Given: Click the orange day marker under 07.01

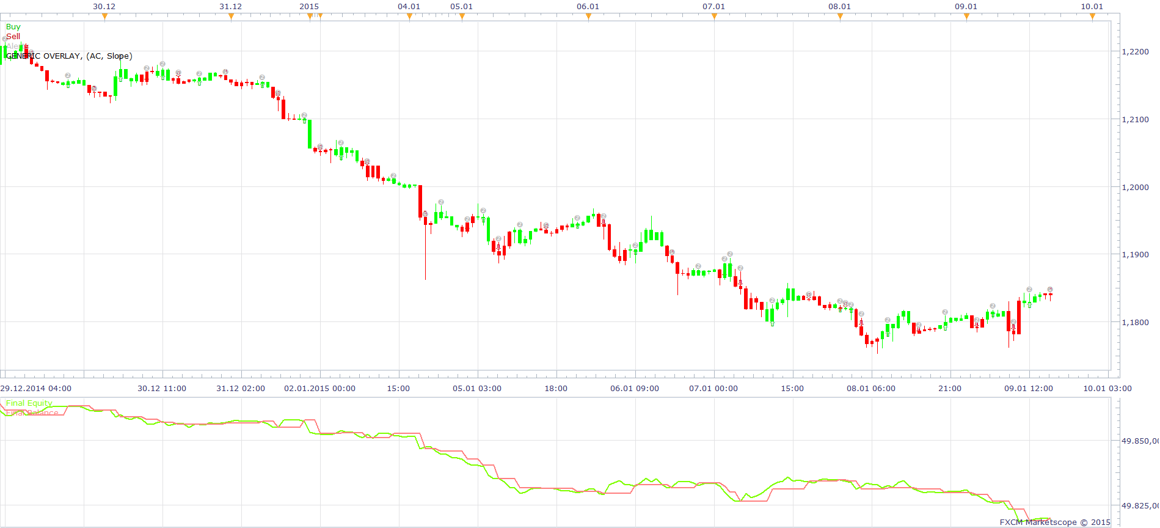Looking at the screenshot, I should coord(714,16).
